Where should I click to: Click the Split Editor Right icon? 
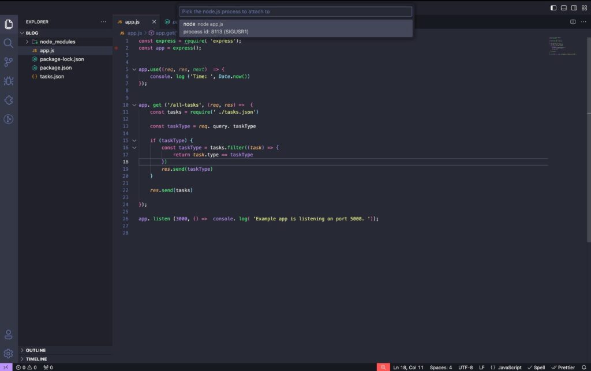coord(573,22)
